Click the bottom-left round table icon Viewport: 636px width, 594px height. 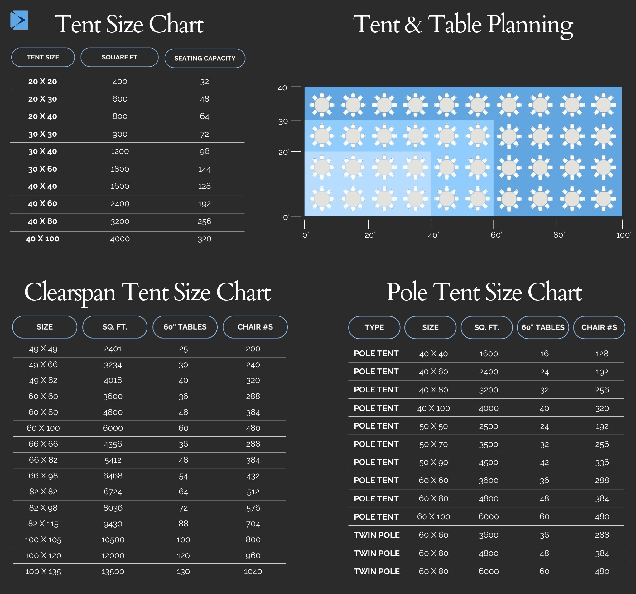point(322,198)
